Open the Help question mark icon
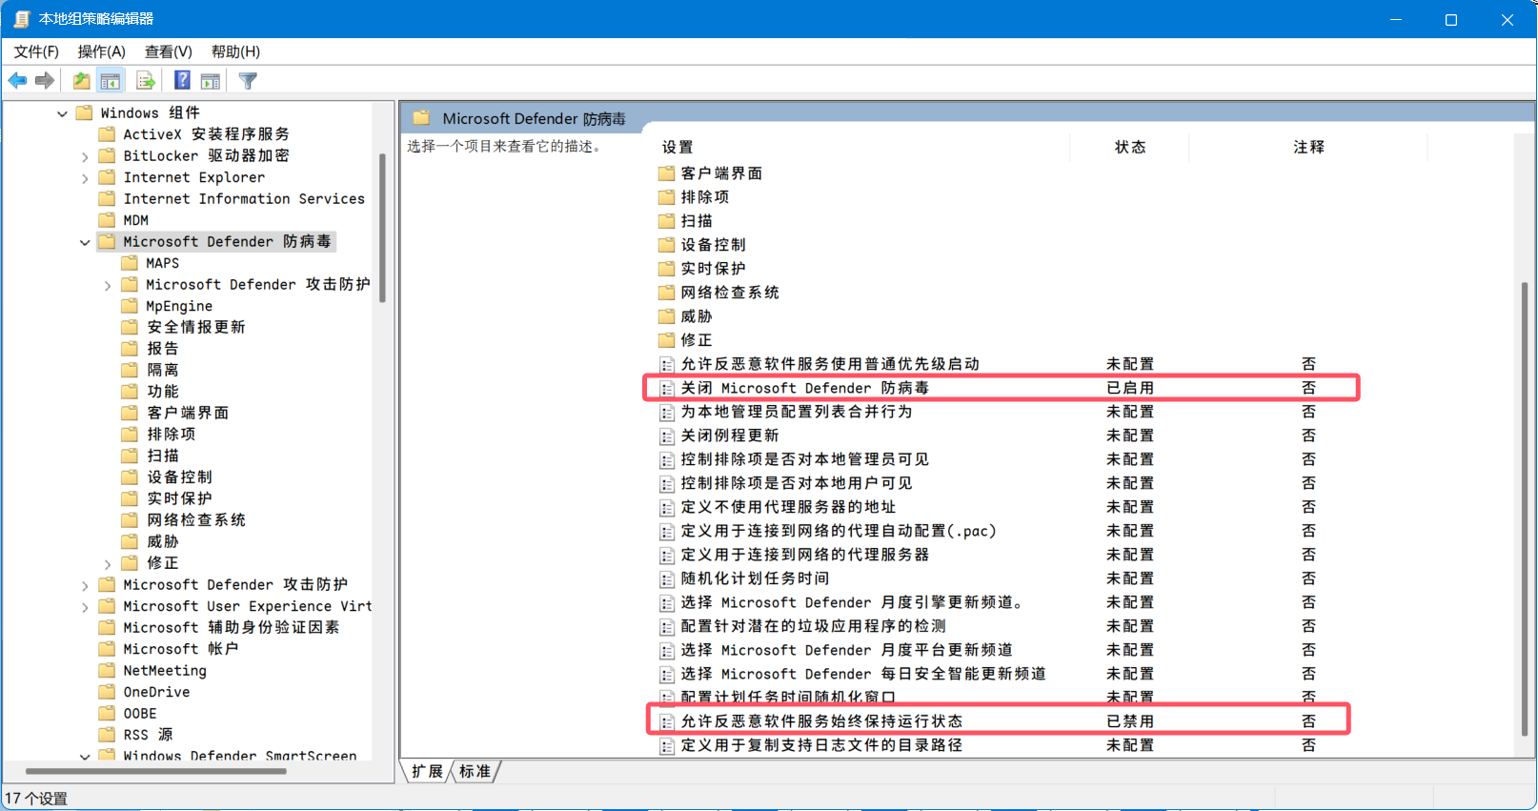The image size is (1538, 811). tap(182, 81)
